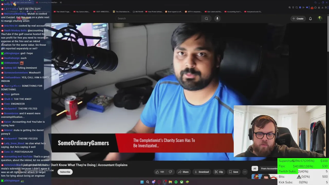This screenshot has height=185, width=329.
Task: Open Spotify from the taskbar
Action: coord(176,182)
